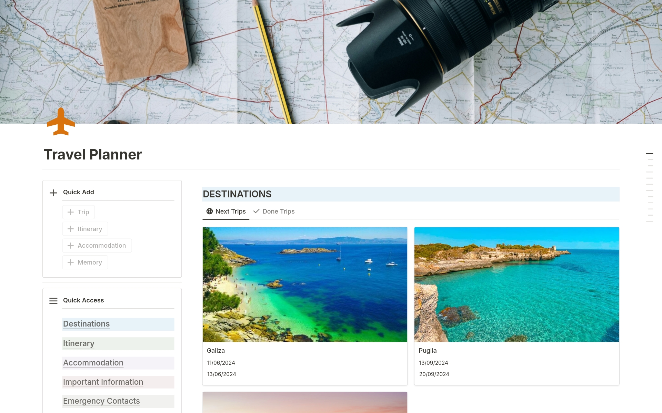Open the Galiza trip card image

[x=305, y=285]
